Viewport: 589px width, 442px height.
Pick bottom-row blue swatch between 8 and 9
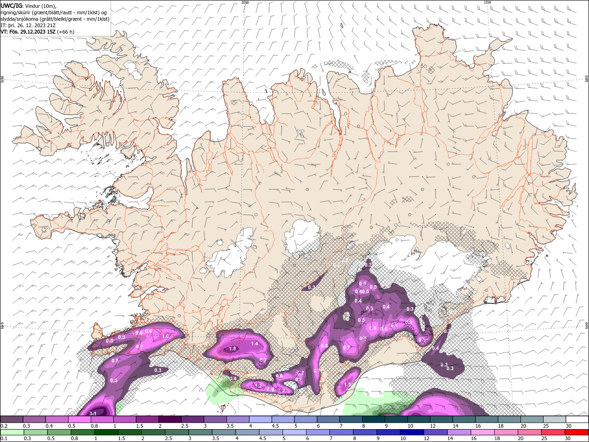pos(365,432)
